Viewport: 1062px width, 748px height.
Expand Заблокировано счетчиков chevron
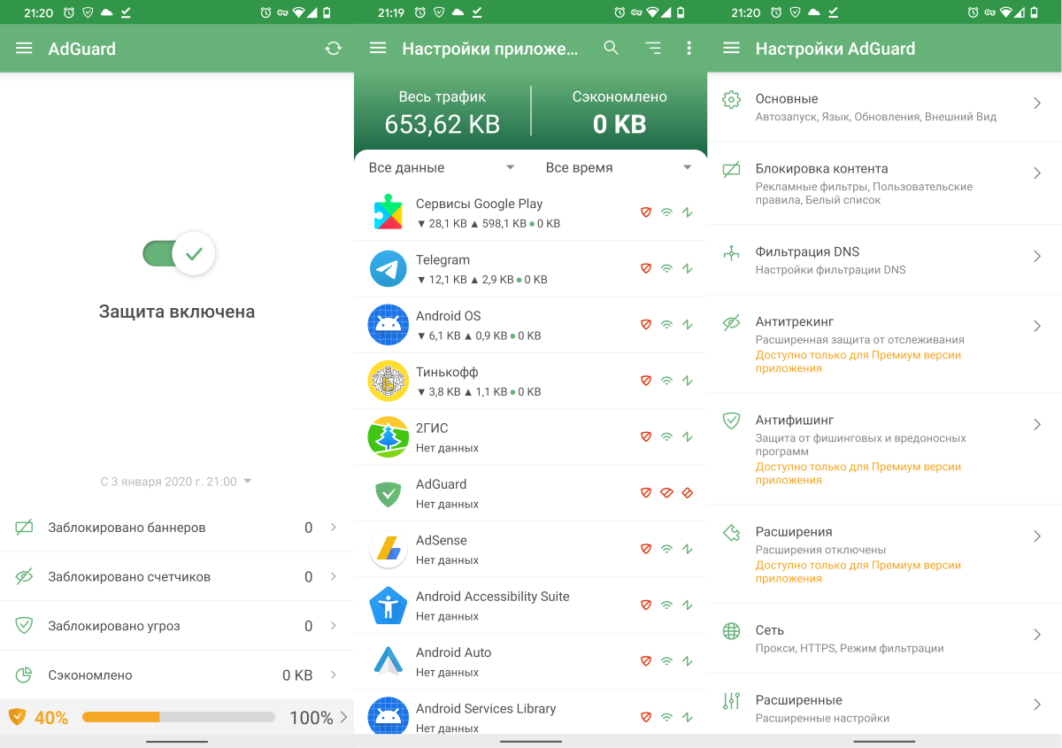[334, 576]
